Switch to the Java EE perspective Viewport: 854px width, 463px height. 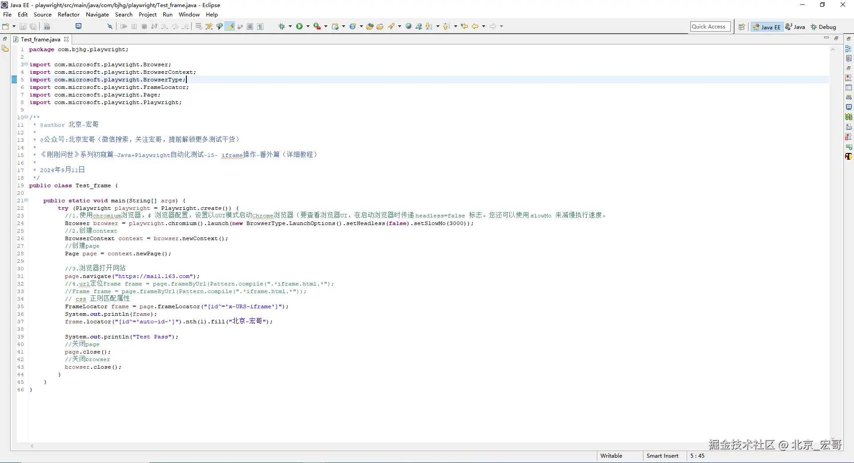(x=767, y=27)
